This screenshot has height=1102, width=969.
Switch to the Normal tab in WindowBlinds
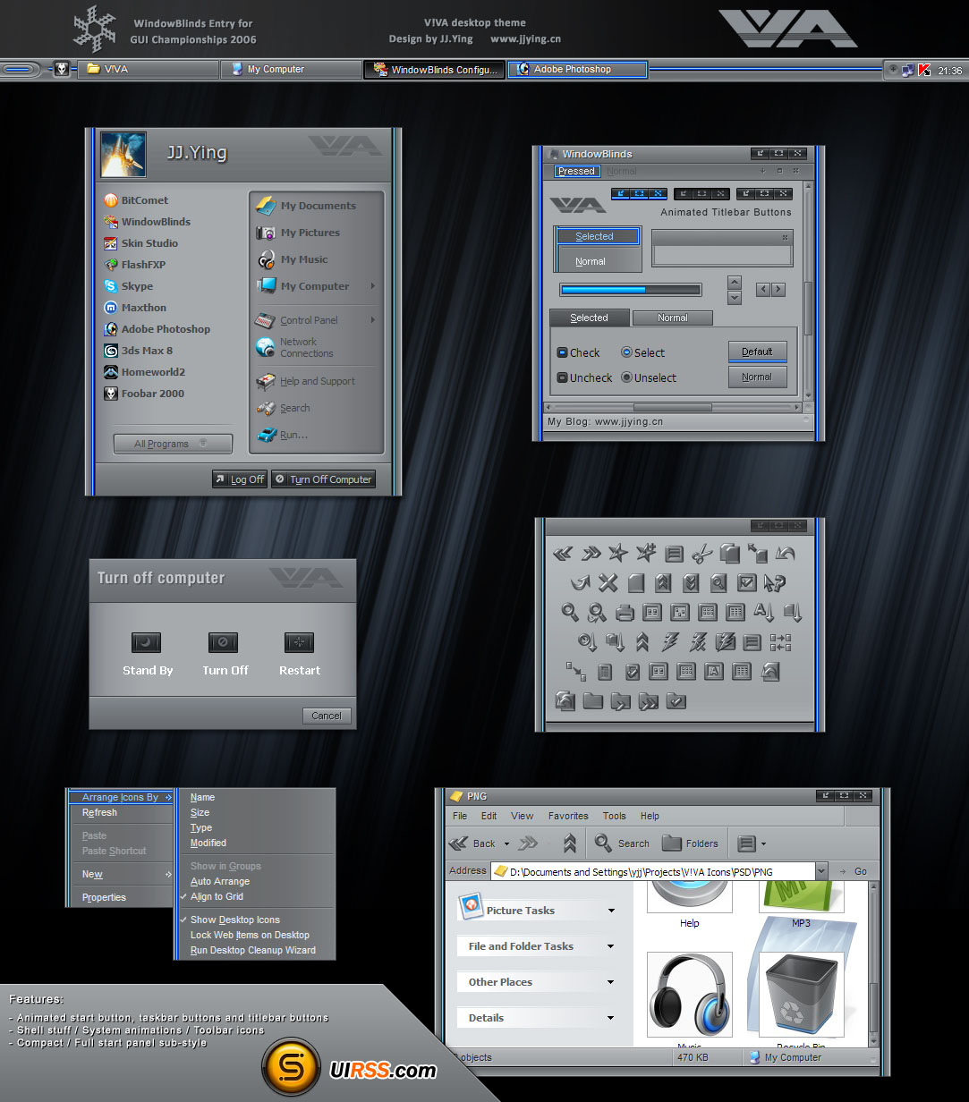click(673, 318)
